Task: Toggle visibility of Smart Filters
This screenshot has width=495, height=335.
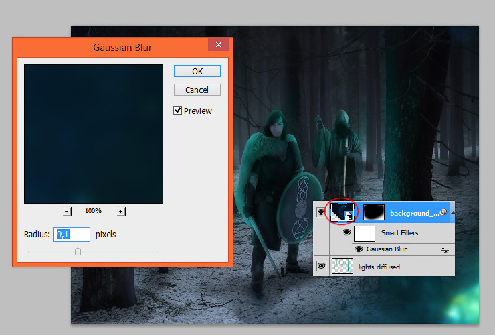Action: coord(346,232)
